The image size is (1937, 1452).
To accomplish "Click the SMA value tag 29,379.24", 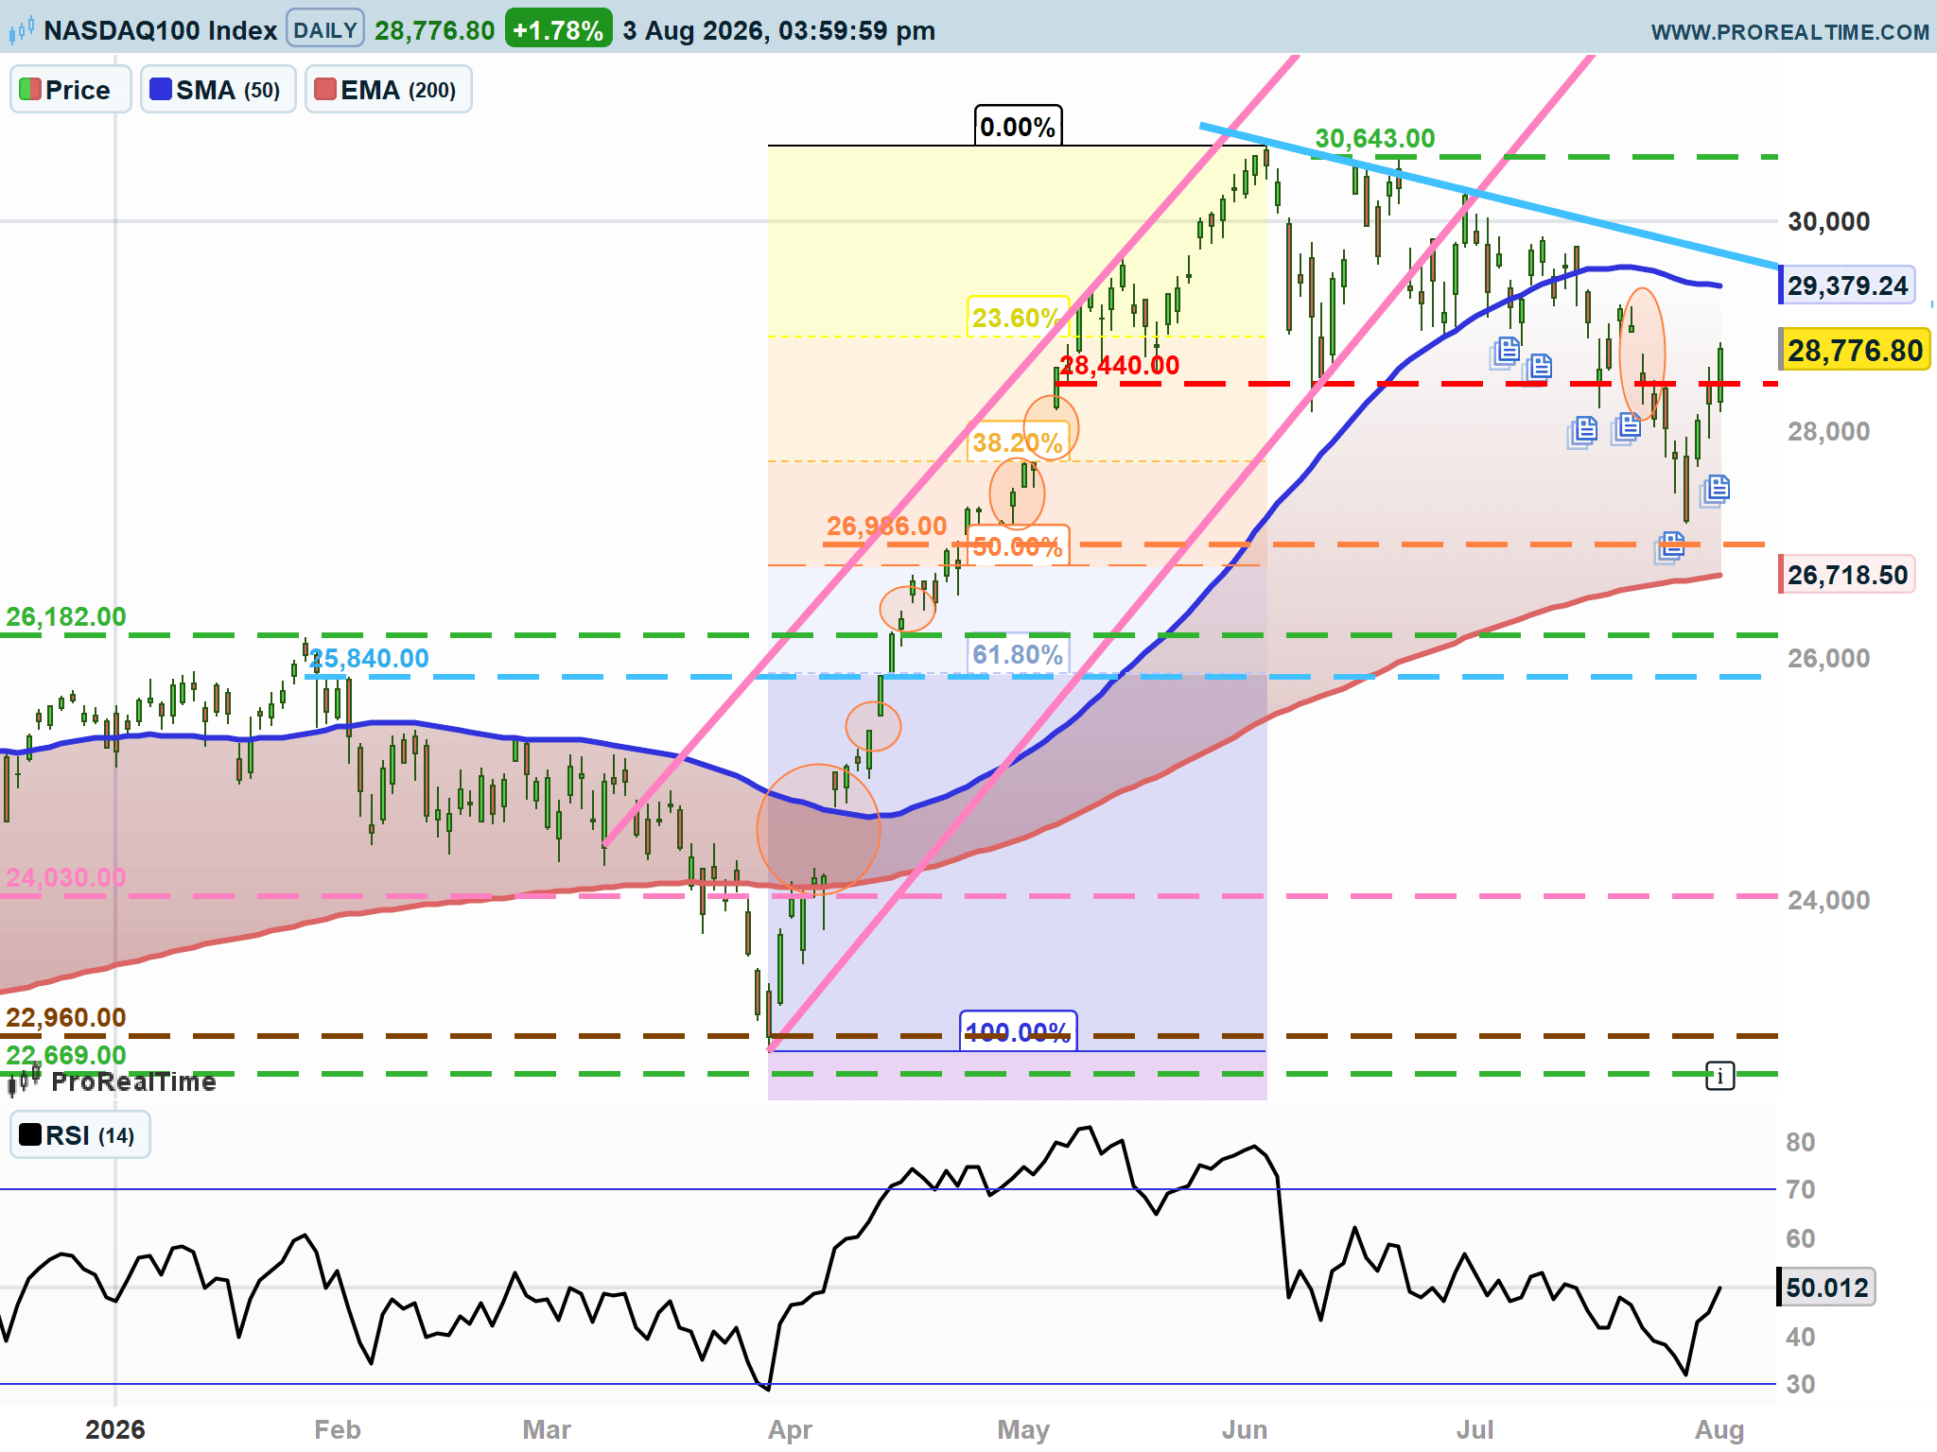I will pos(1847,285).
